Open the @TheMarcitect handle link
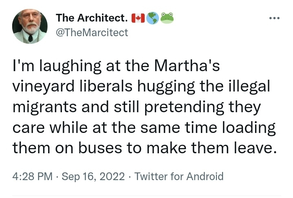 92,33
